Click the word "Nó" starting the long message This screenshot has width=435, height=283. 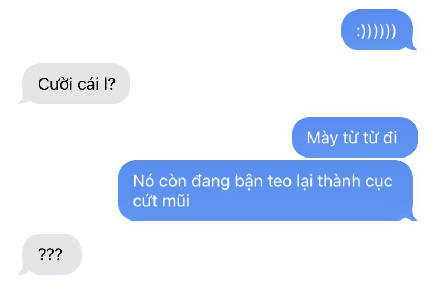(143, 181)
